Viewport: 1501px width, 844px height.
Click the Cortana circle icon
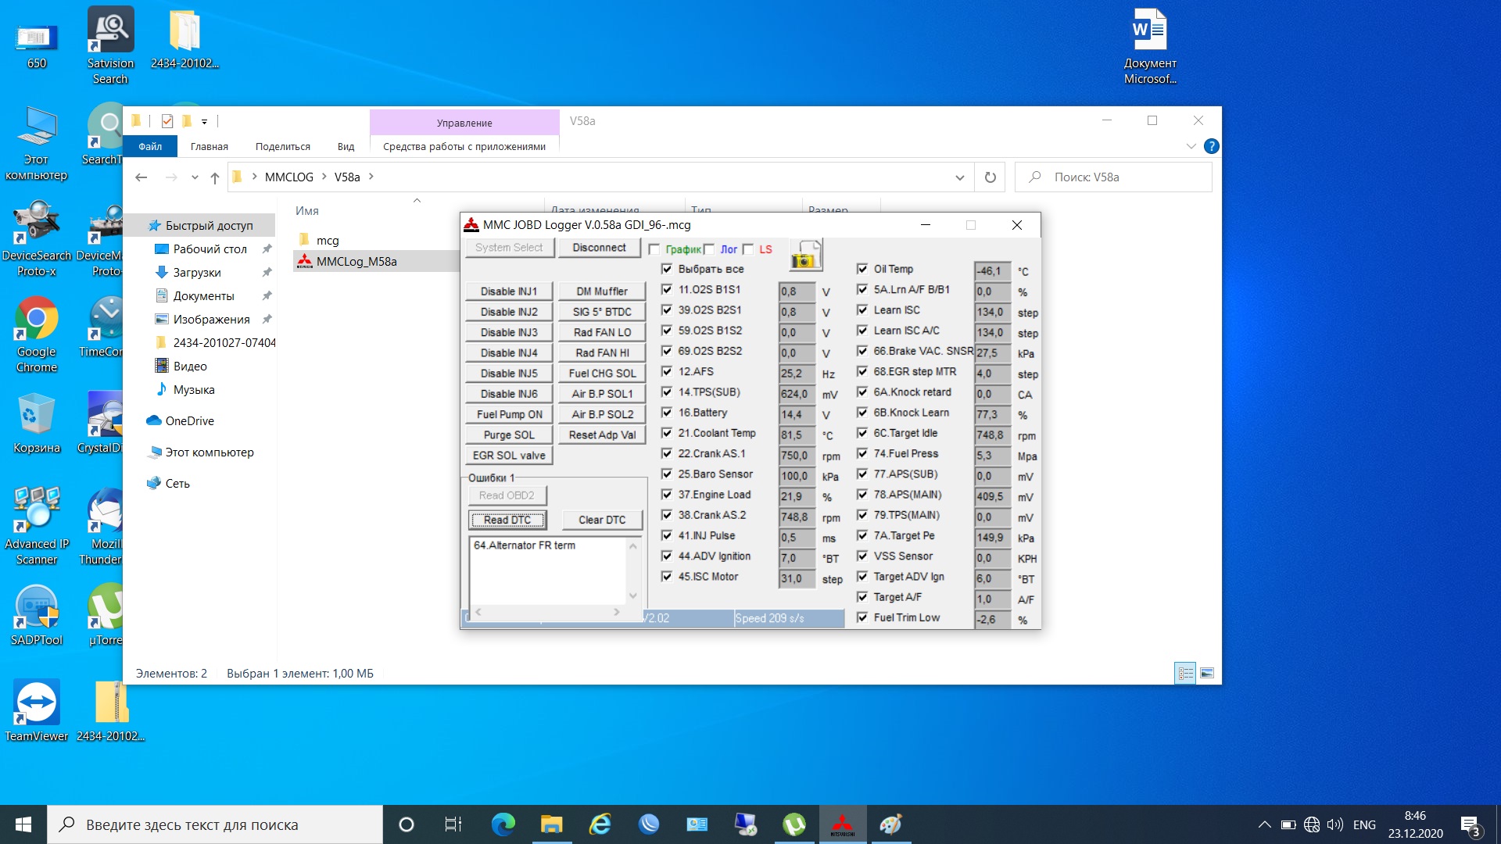406,824
